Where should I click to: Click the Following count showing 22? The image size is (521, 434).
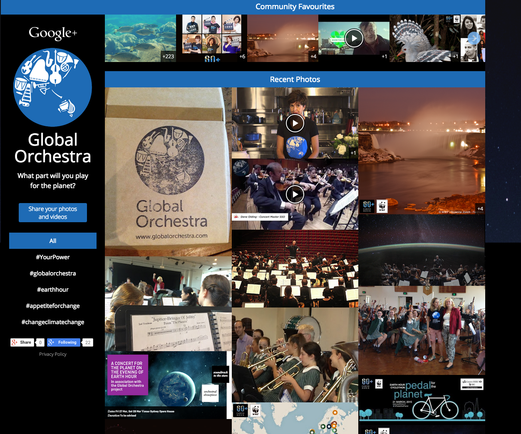point(87,342)
